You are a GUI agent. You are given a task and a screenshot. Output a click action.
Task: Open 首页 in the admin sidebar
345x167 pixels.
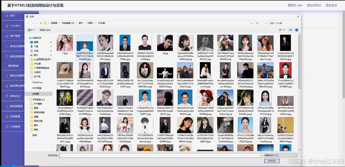pos(13,16)
